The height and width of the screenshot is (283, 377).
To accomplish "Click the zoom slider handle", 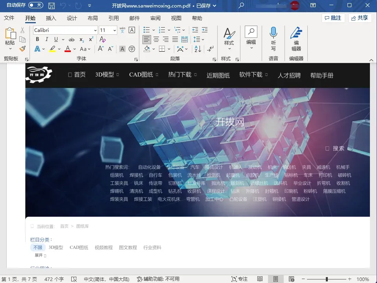I will coord(327,279).
